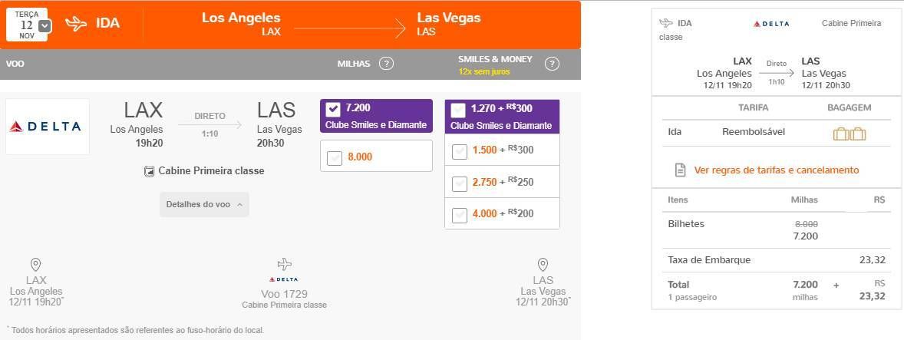Select the 1.500 + R$300 fare checkbox
The height and width of the screenshot is (340, 904).
click(460, 151)
